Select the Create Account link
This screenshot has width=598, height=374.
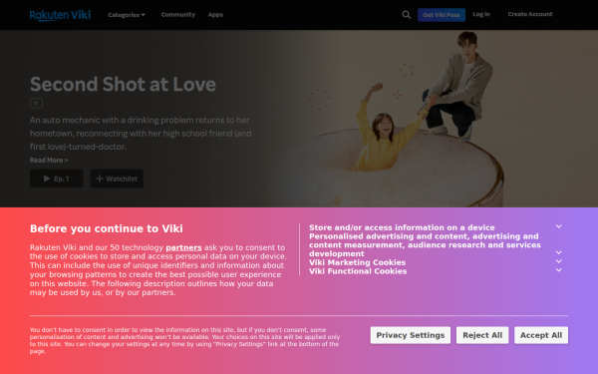point(530,14)
